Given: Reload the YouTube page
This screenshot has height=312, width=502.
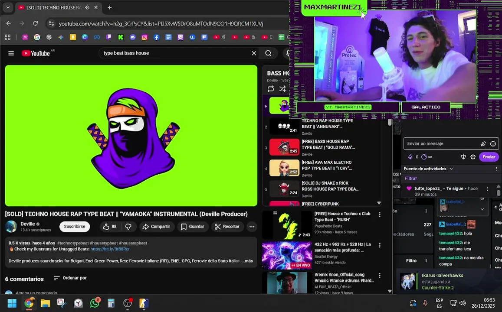Looking at the screenshot, I should click(x=36, y=23).
